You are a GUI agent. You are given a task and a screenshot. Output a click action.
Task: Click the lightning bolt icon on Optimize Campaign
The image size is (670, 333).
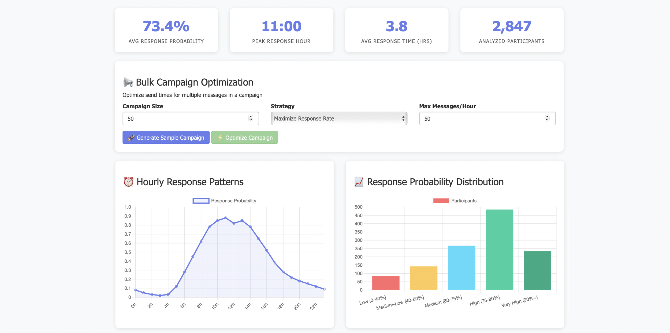click(x=220, y=137)
